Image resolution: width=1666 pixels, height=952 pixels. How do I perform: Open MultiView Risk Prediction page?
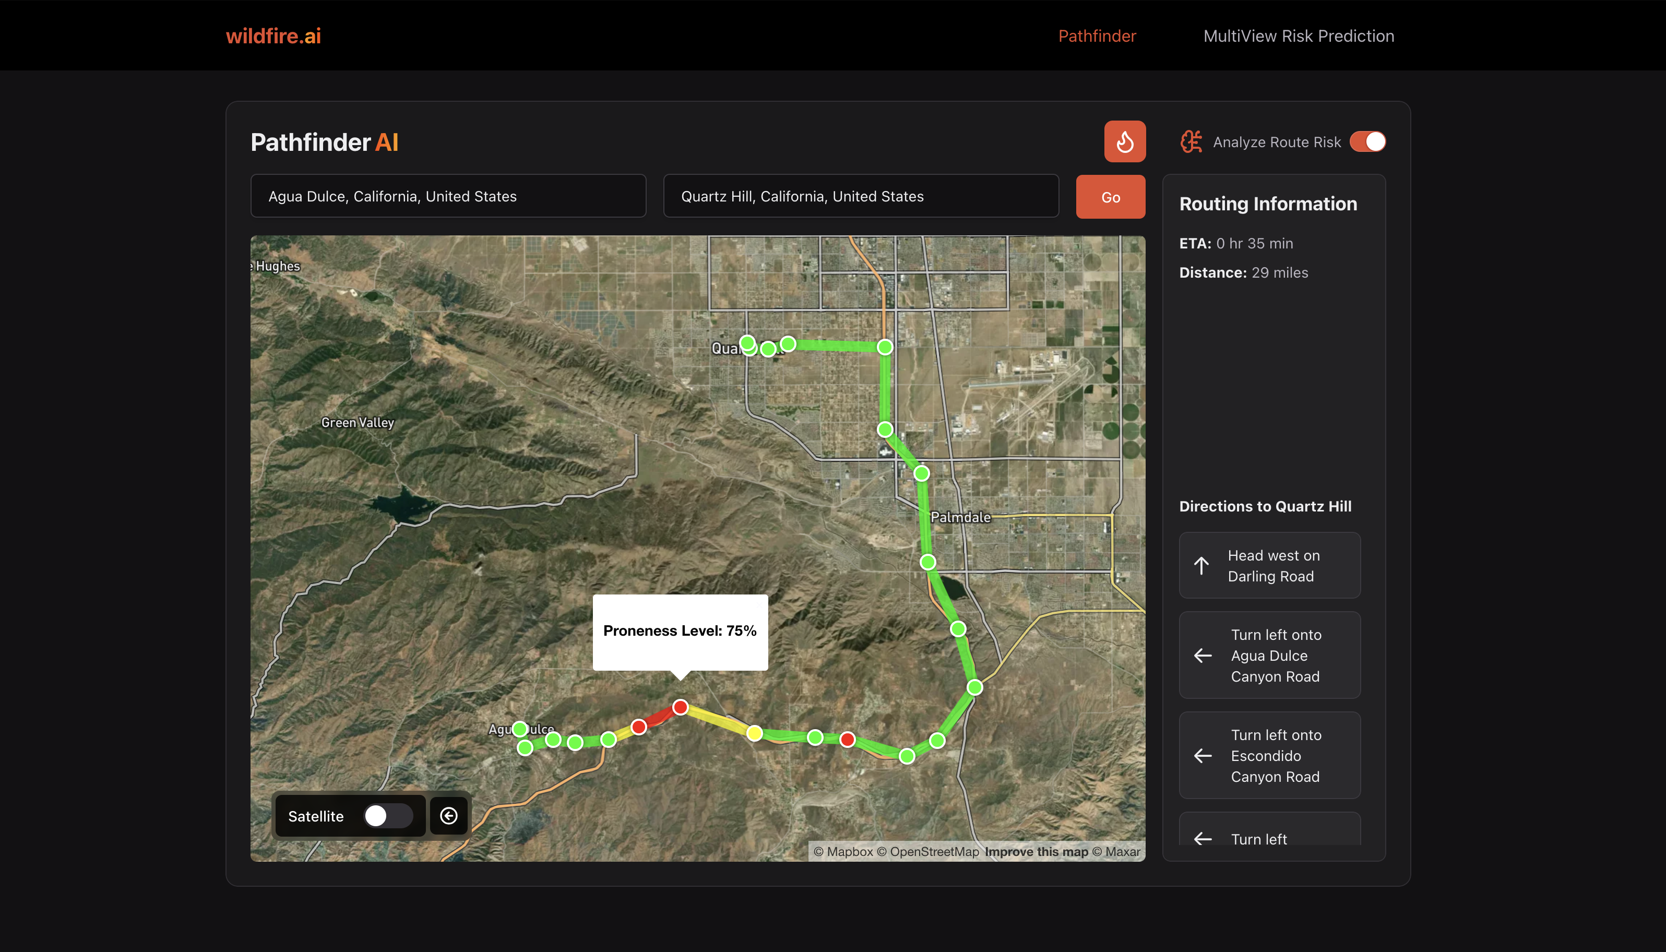[1298, 36]
